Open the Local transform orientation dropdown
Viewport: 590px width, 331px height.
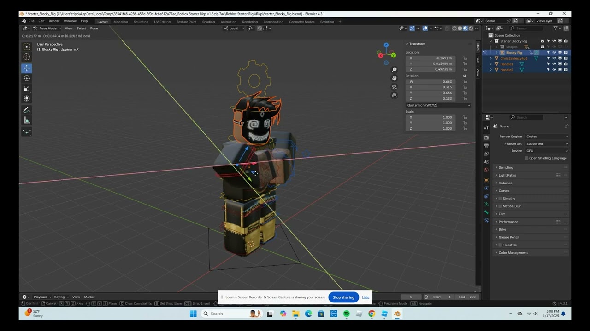[234, 29]
